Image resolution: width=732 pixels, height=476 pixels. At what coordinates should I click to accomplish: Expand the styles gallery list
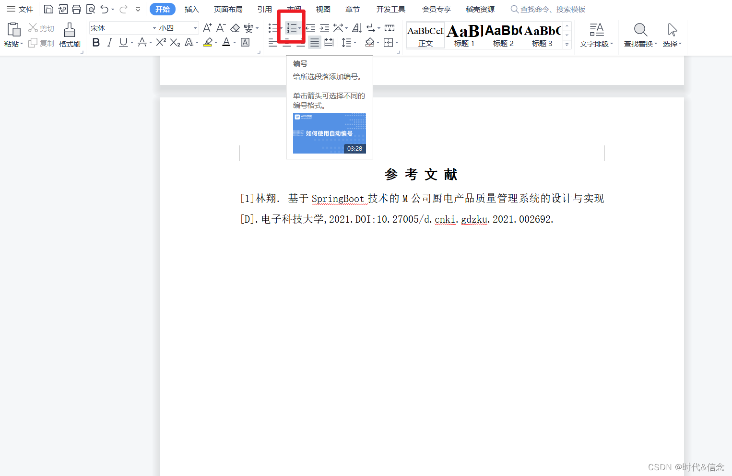click(x=567, y=44)
